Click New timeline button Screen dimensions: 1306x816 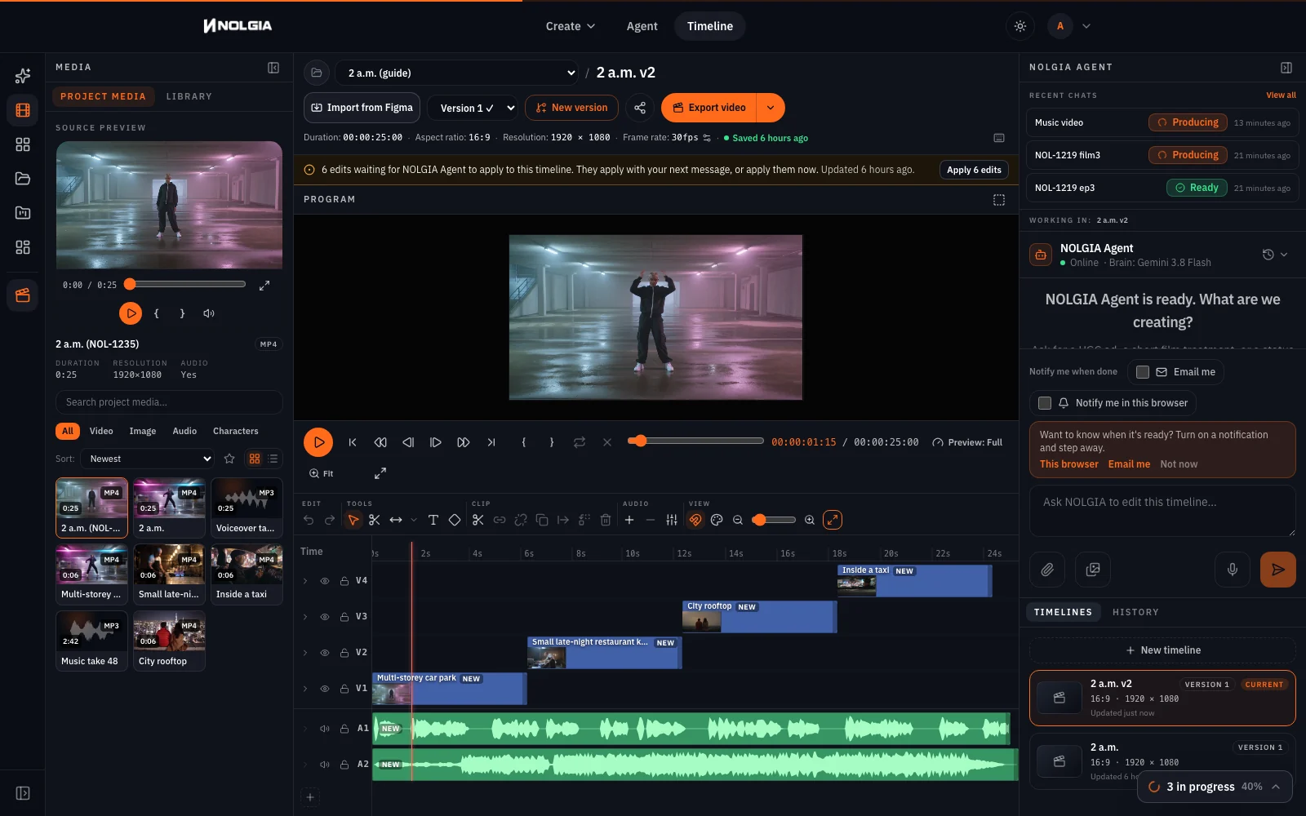[1162, 650]
